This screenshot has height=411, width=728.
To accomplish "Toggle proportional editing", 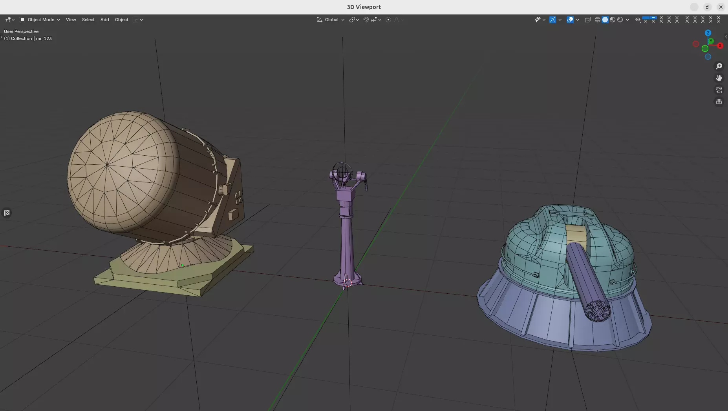I will click(x=388, y=20).
